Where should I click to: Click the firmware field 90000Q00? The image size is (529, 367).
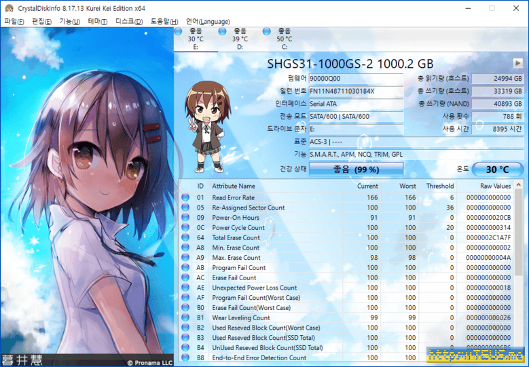356,79
